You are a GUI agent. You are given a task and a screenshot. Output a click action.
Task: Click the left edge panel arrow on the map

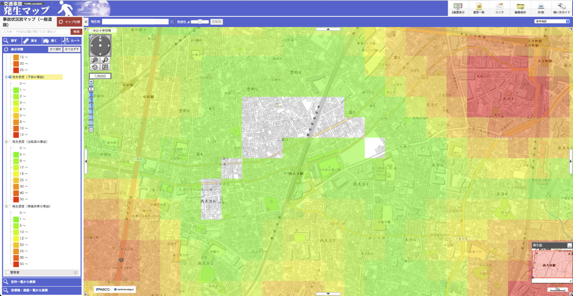coord(86,161)
